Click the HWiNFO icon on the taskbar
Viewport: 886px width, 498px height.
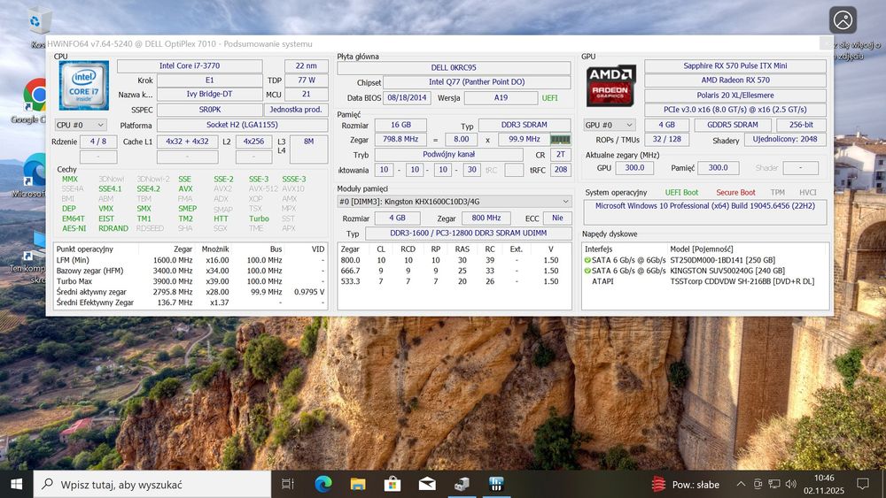496,484
